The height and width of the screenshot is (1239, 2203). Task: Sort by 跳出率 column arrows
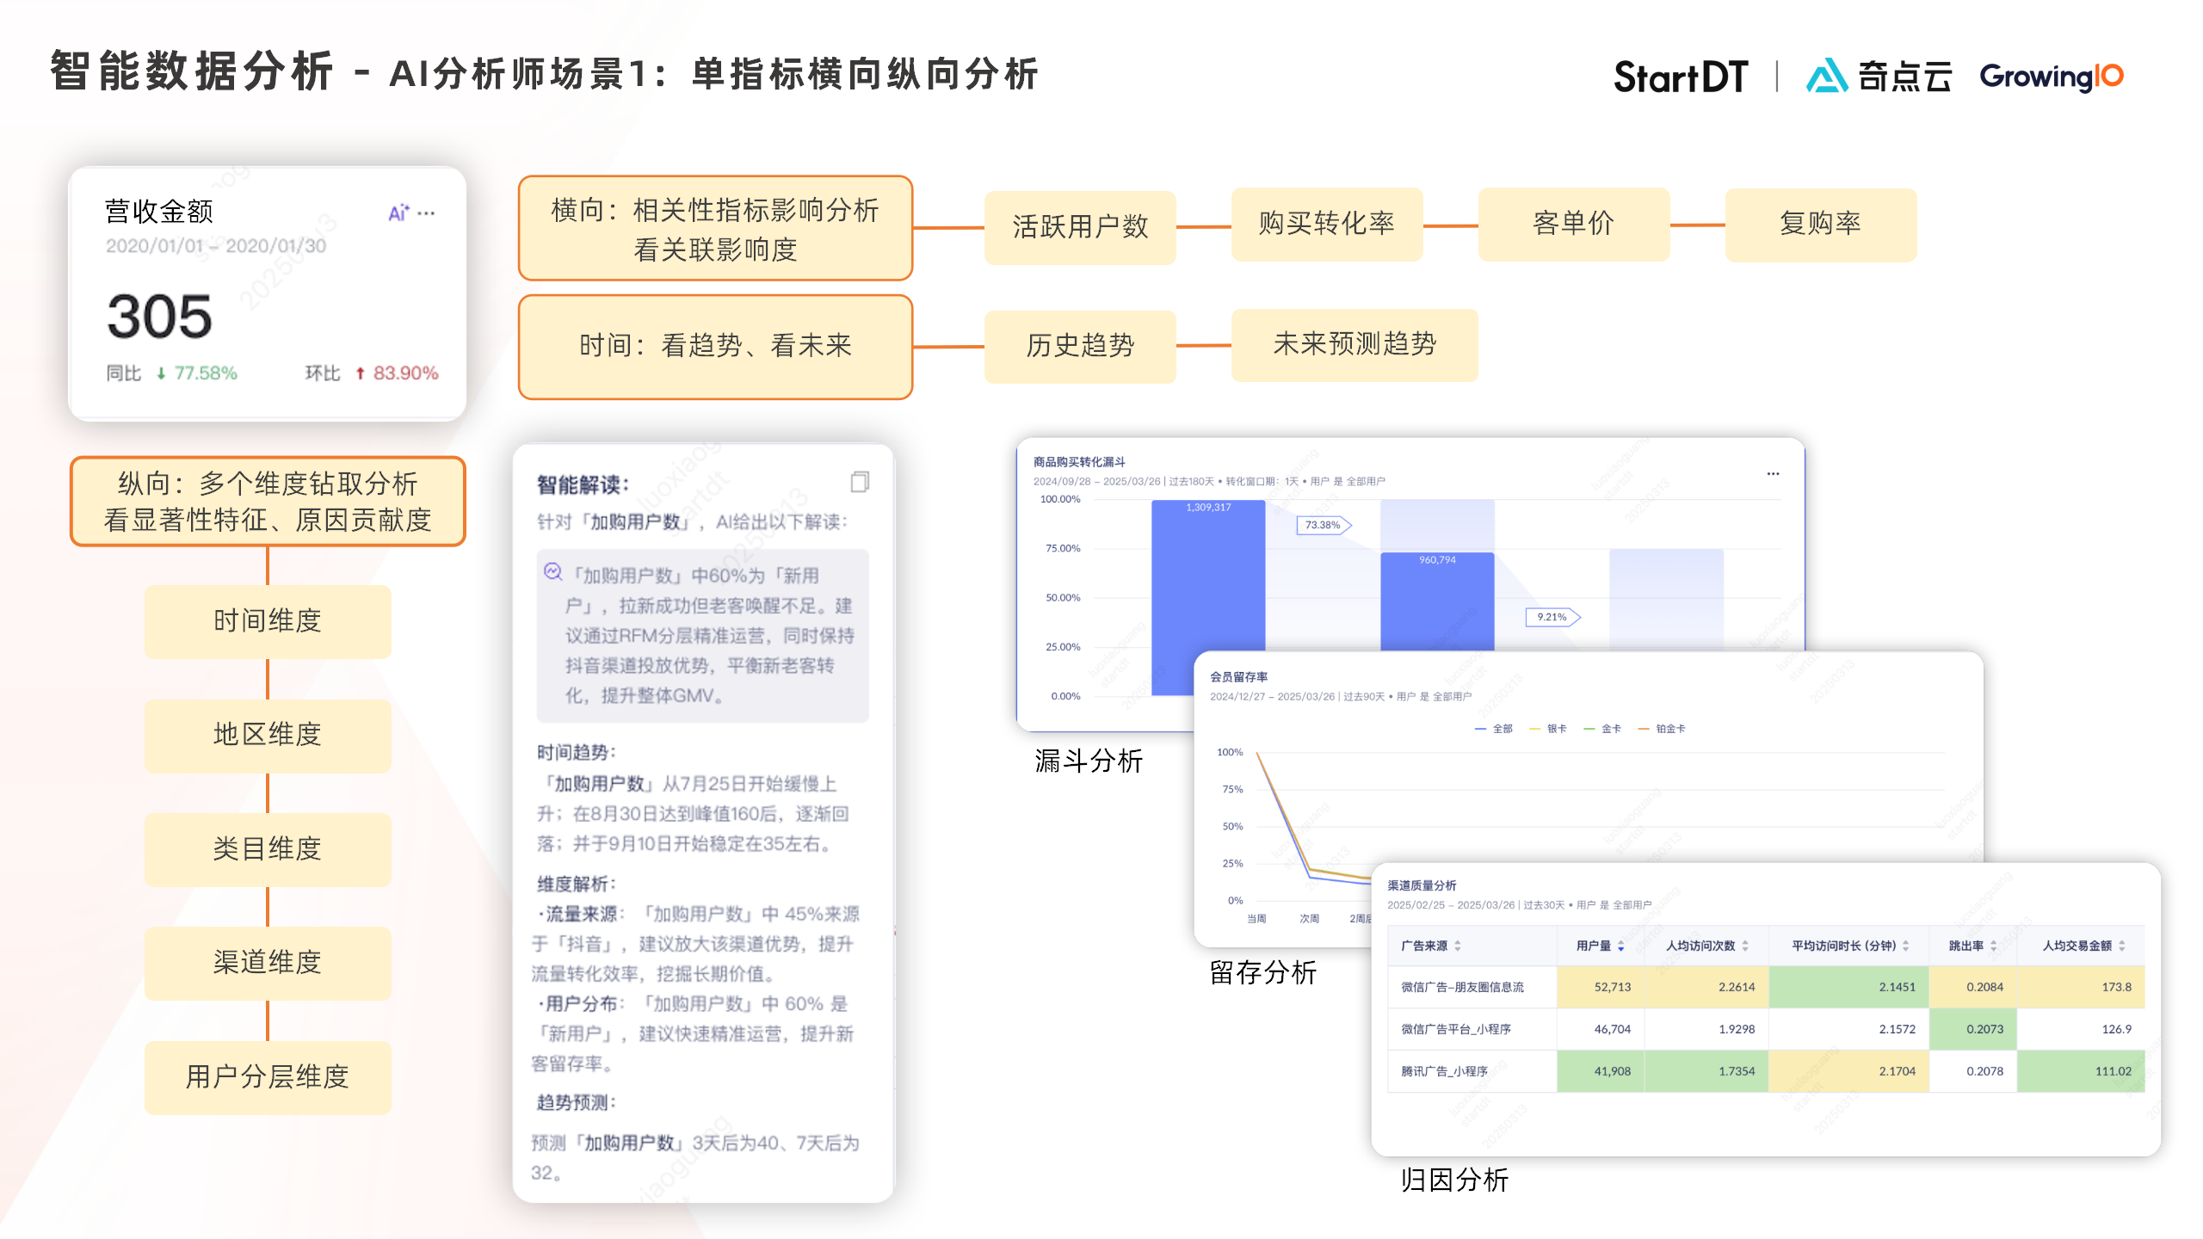[x=1993, y=946]
